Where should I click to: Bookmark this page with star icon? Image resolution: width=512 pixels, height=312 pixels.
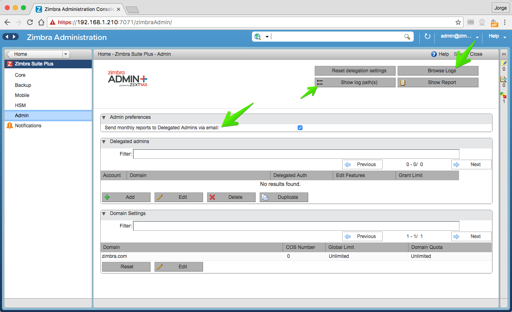[458, 22]
